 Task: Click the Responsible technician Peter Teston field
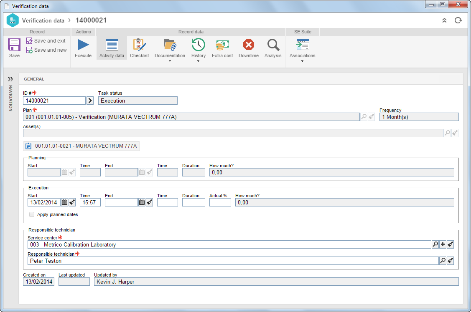(x=233, y=261)
